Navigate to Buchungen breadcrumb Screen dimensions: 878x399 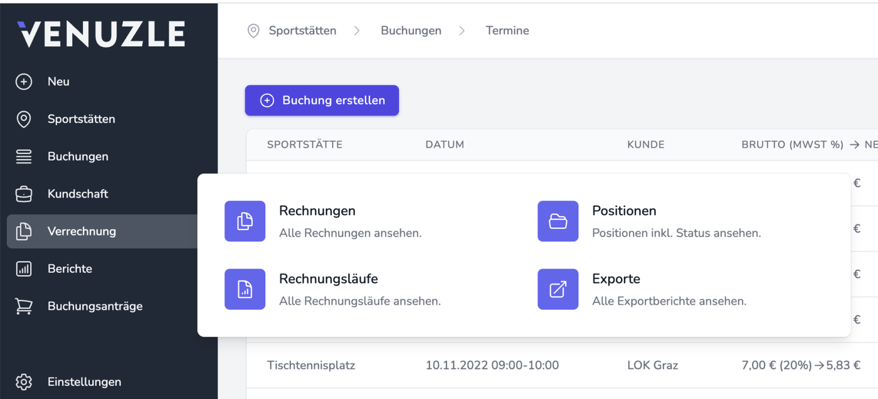click(x=411, y=31)
